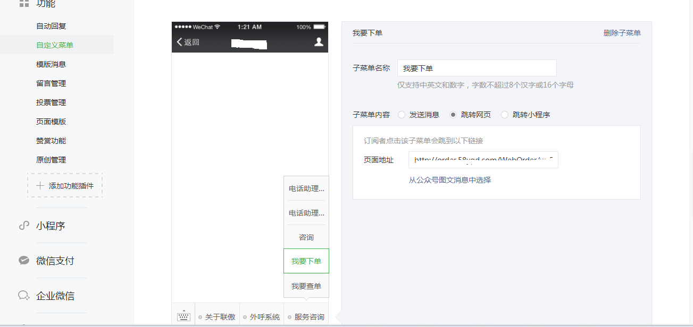Click 从公众号图文消息中选择 link
The image size is (693, 327).
pyautogui.click(x=450, y=180)
